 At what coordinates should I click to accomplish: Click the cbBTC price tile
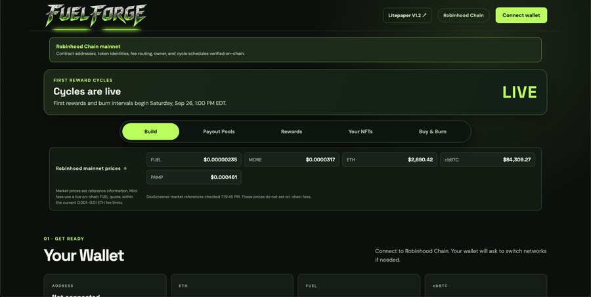pos(488,159)
